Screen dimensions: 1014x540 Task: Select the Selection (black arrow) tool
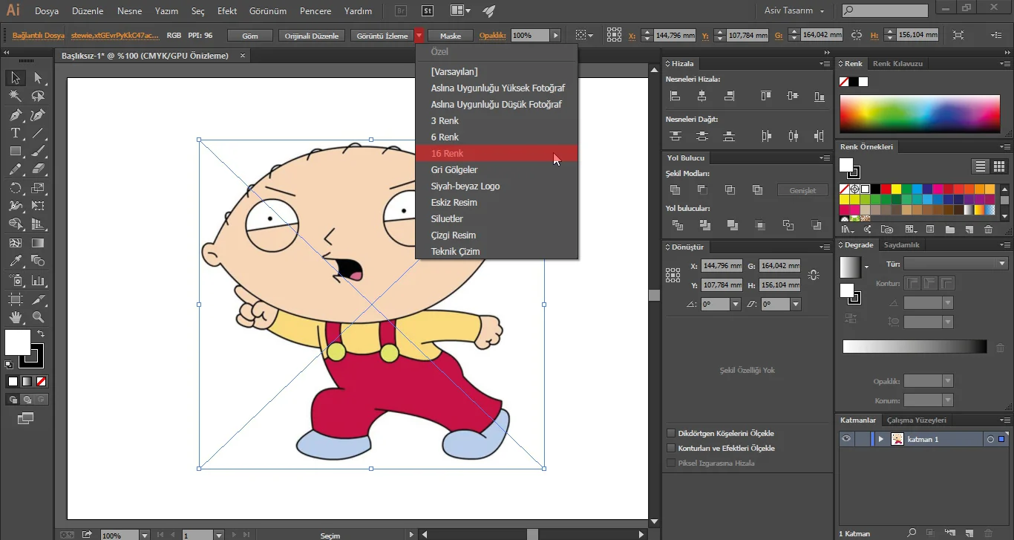click(15, 78)
